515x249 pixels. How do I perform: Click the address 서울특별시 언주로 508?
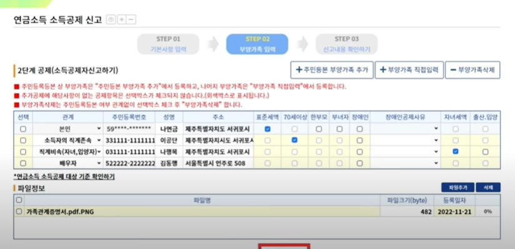[218, 163]
